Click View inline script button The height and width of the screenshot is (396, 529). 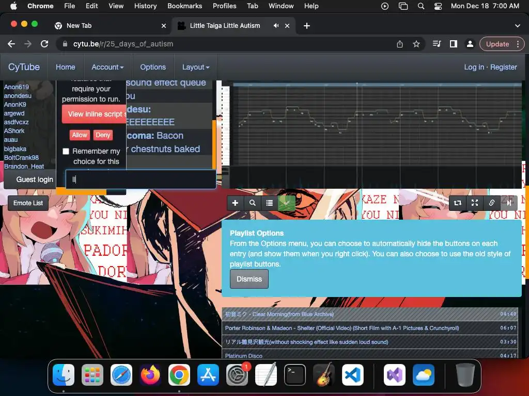tap(94, 114)
